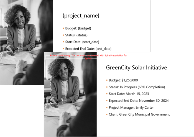This screenshot has width=194, height=137.
Task: Select the 'GreenCity Solar Initiative' title
Action: tap(136, 68)
